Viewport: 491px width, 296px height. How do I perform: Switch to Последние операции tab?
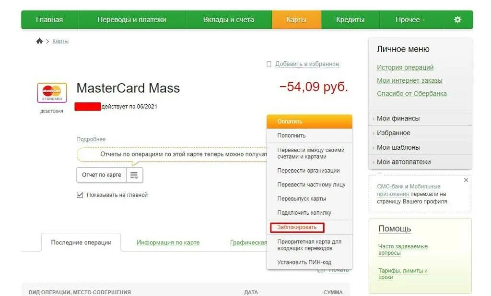coord(81,242)
